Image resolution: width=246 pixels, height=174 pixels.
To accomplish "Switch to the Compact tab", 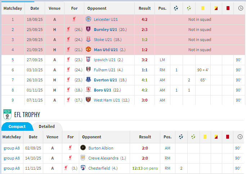I will [17, 126].
